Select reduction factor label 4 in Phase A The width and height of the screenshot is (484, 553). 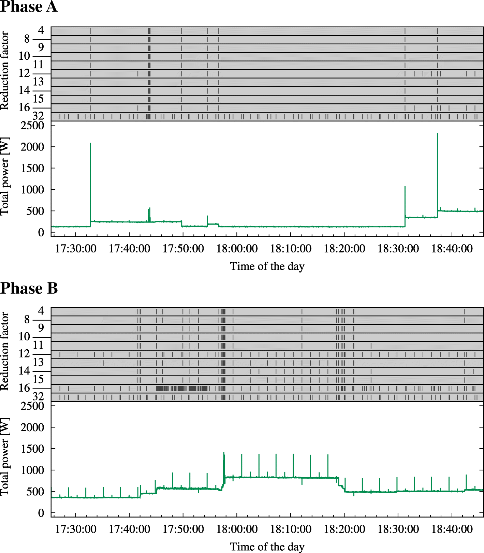[41, 30]
